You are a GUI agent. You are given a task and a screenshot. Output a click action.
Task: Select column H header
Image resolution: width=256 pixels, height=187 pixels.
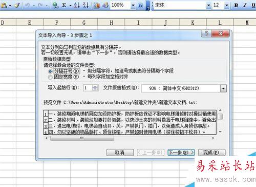point(111,23)
